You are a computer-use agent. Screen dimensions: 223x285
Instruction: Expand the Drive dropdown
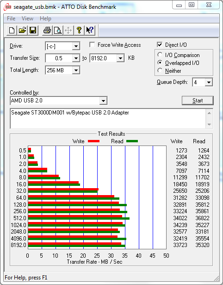[76, 46]
